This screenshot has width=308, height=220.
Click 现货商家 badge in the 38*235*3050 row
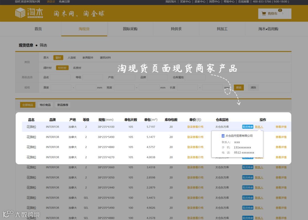248,178
